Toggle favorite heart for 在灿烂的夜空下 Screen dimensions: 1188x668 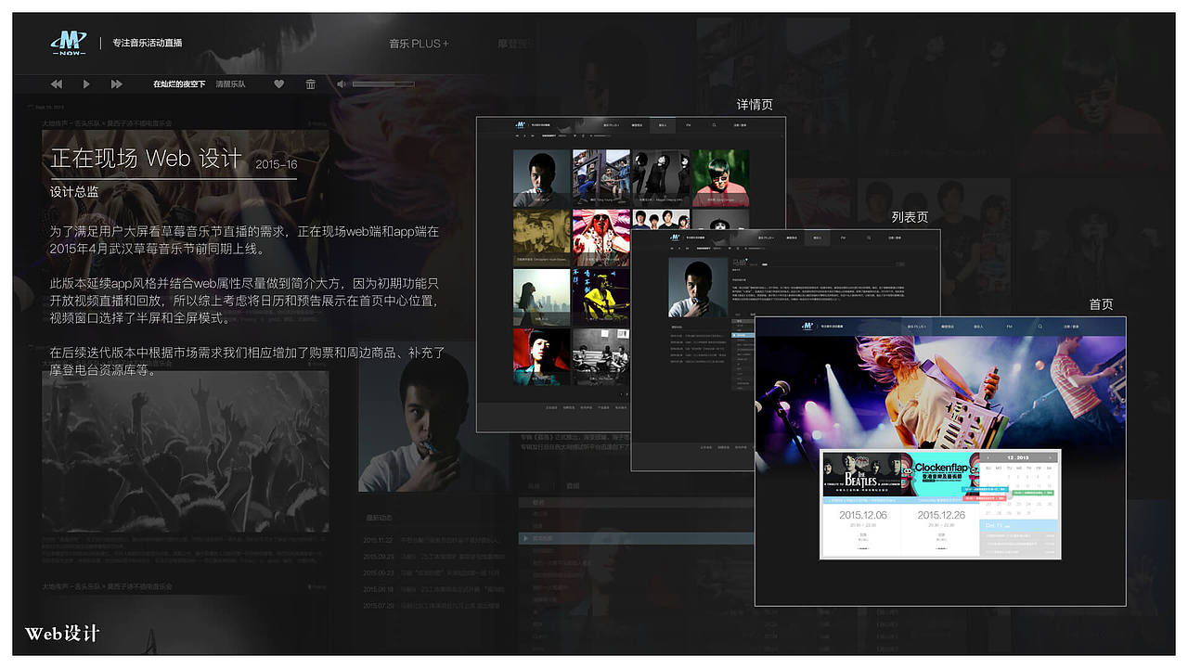(x=278, y=83)
